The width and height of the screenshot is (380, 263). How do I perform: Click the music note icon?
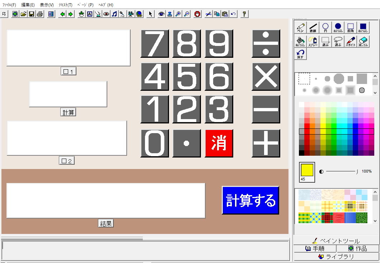[114, 14]
